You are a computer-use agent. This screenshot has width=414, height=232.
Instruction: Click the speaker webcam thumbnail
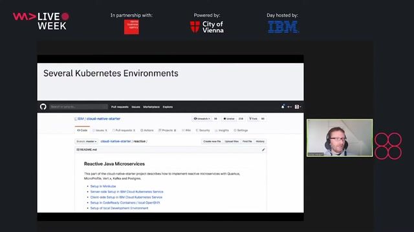click(340, 138)
